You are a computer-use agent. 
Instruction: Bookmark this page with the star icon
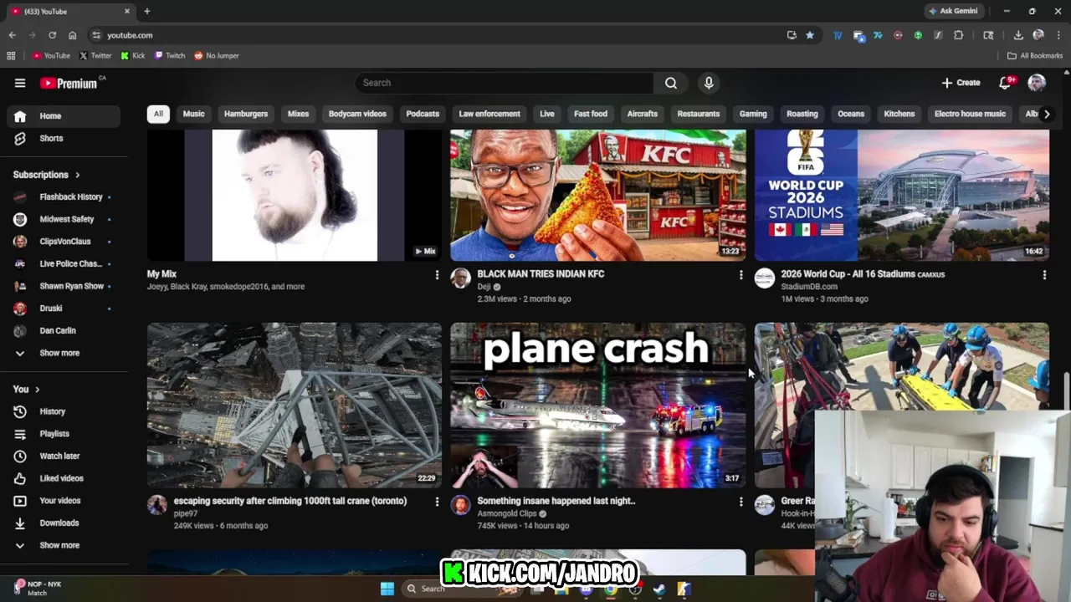click(x=810, y=35)
